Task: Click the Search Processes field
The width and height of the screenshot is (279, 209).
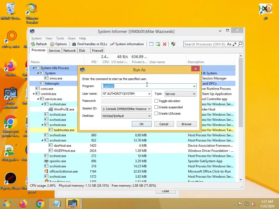Action: pyautogui.click(x=205, y=44)
